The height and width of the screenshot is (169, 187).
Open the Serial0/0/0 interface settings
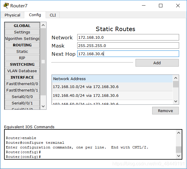[x=22, y=97]
